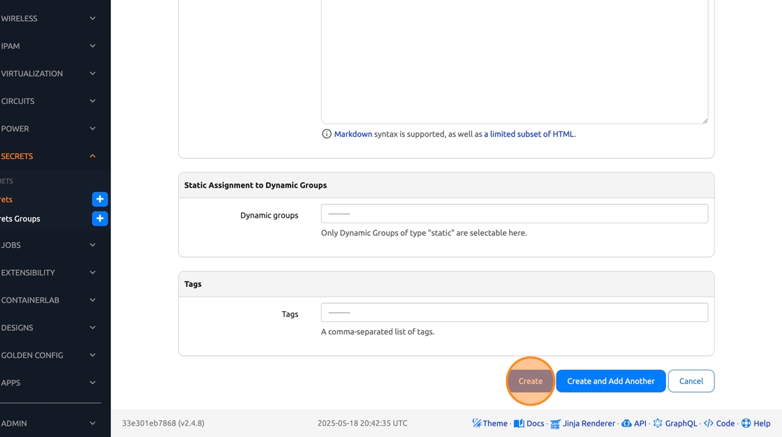Open the Docs footer link
Image resolution: width=782 pixels, height=437 pixels.
tap(529, 423)
